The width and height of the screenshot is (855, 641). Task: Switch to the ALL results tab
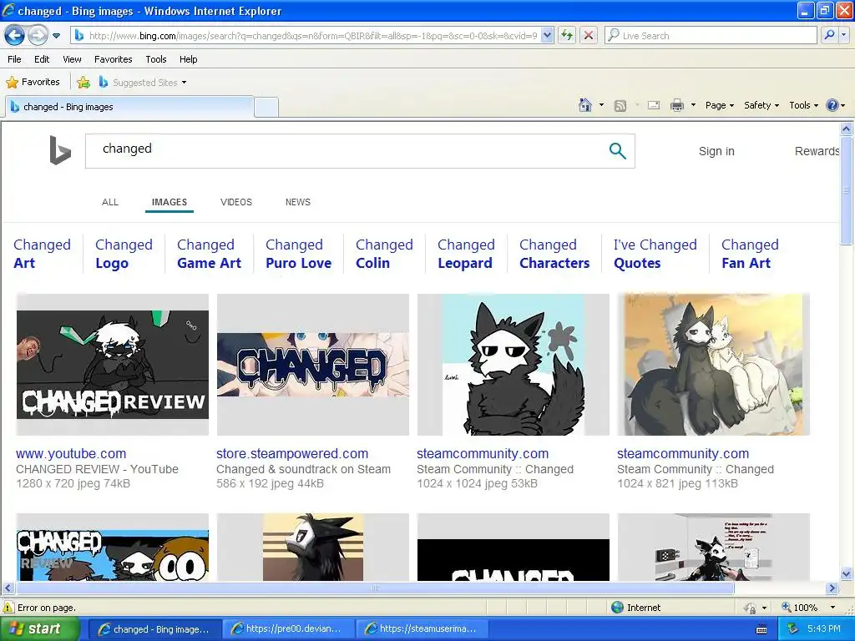(x=110, y=202)
